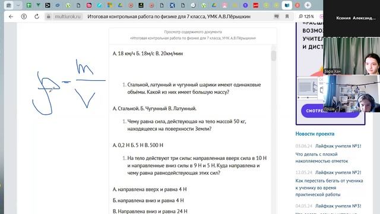380x214 pixels.
Task: Select the active open-book icon tab
Action: click(287, 5)
